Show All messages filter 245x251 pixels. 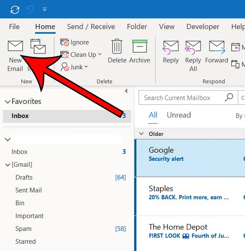pos(153,115)
